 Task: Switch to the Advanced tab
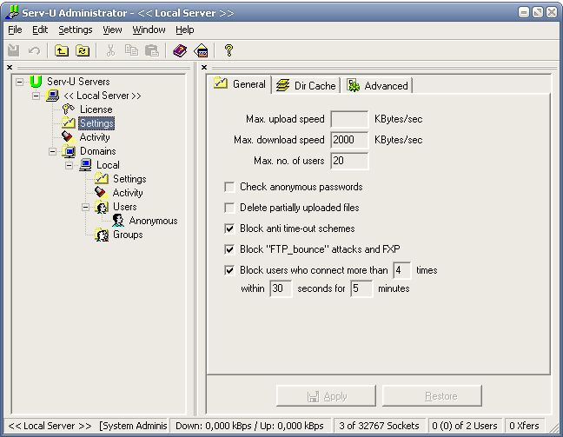tap(377, 86)
